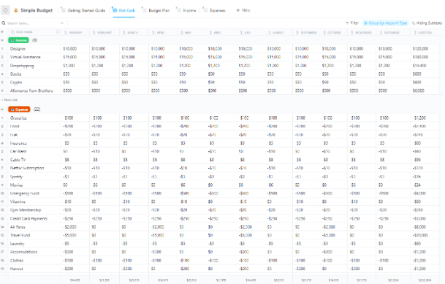445x284 pixels.
Task: Add a new view with + View
Action: [x=243, y=10]
